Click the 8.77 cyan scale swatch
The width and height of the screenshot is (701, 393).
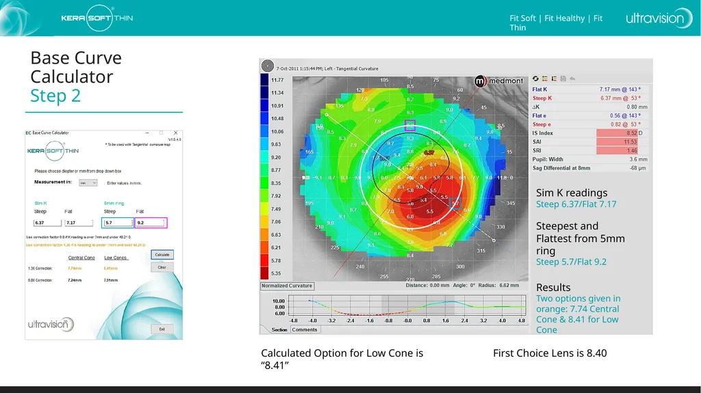(x=264, y=170)
